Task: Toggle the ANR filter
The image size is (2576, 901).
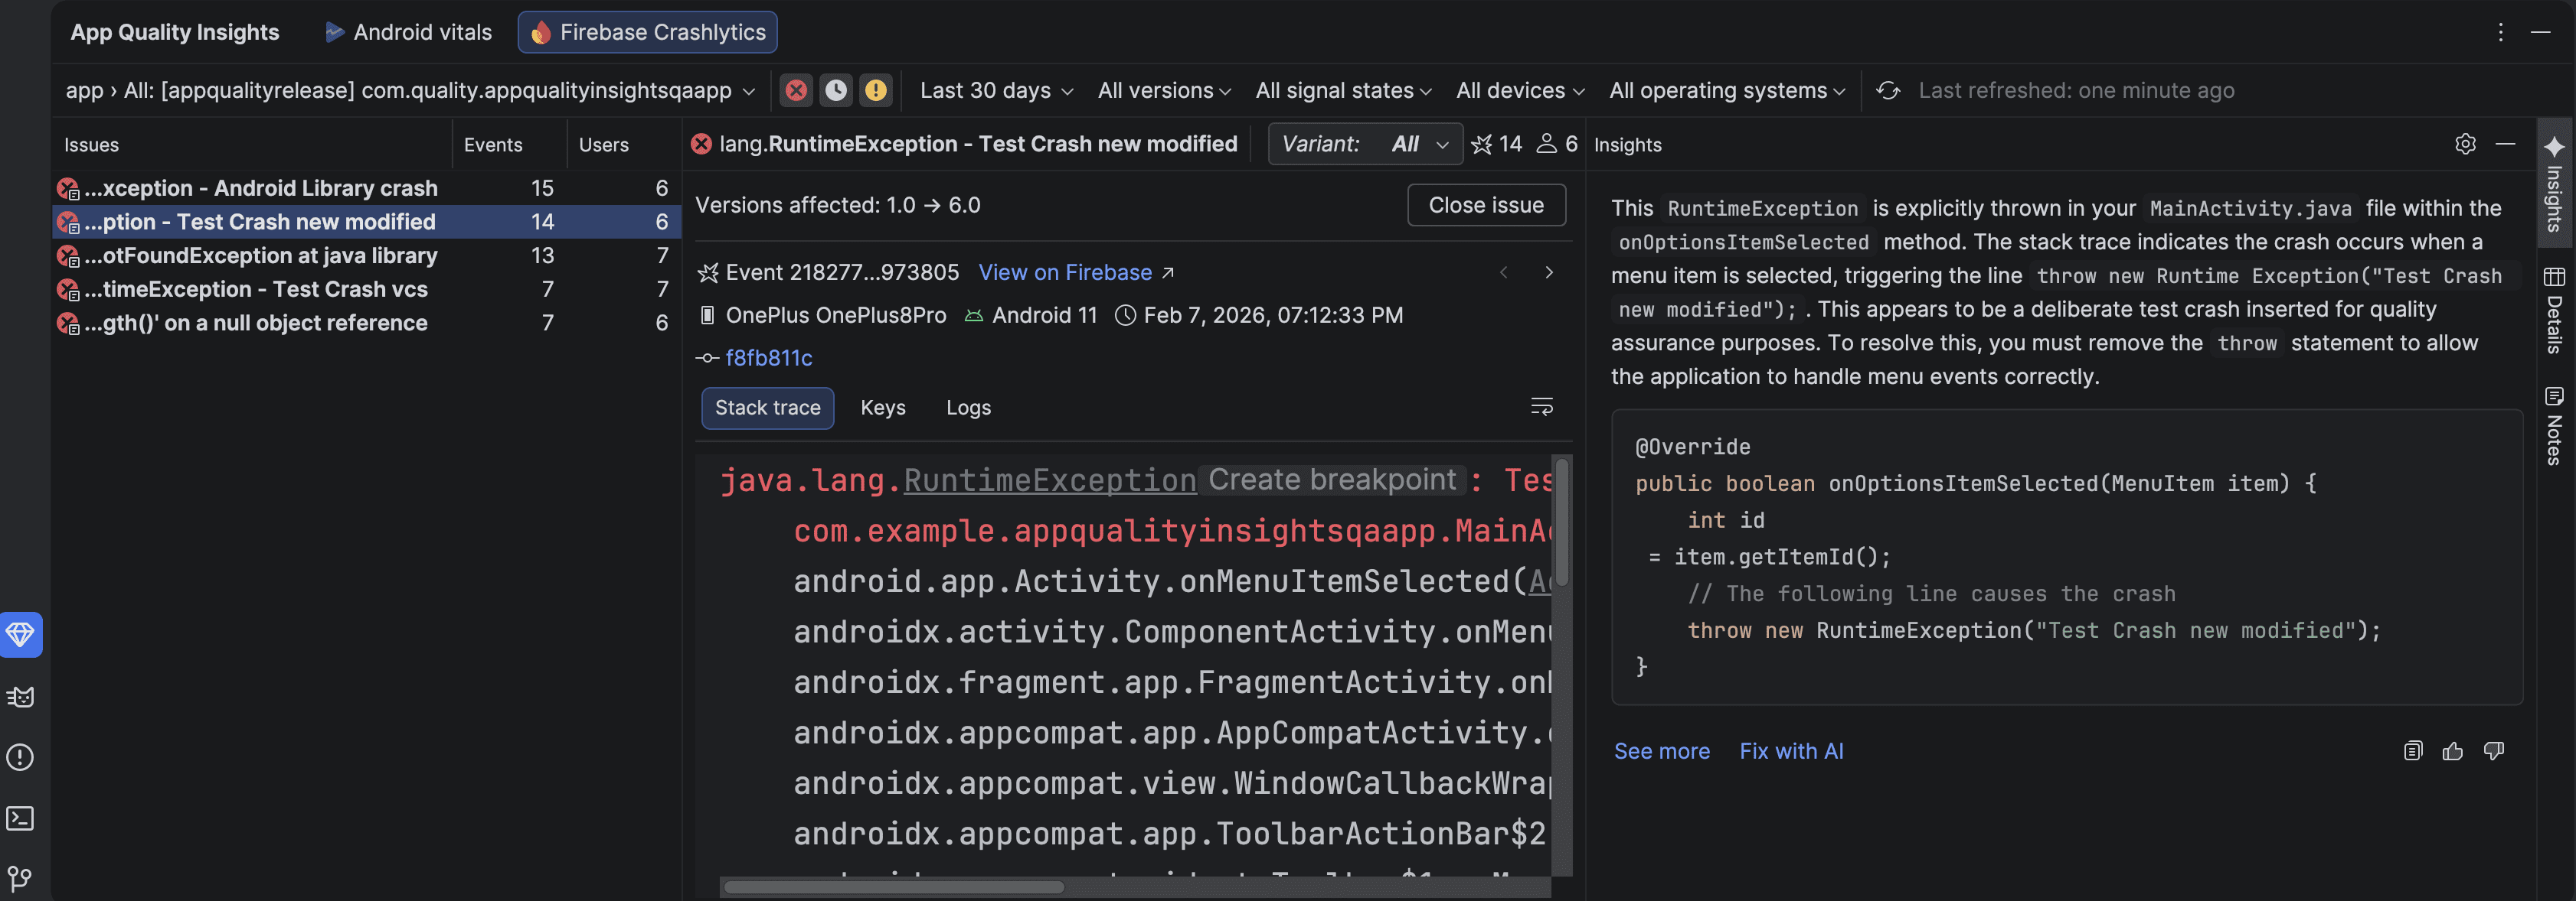Action: tap(836, 90)
